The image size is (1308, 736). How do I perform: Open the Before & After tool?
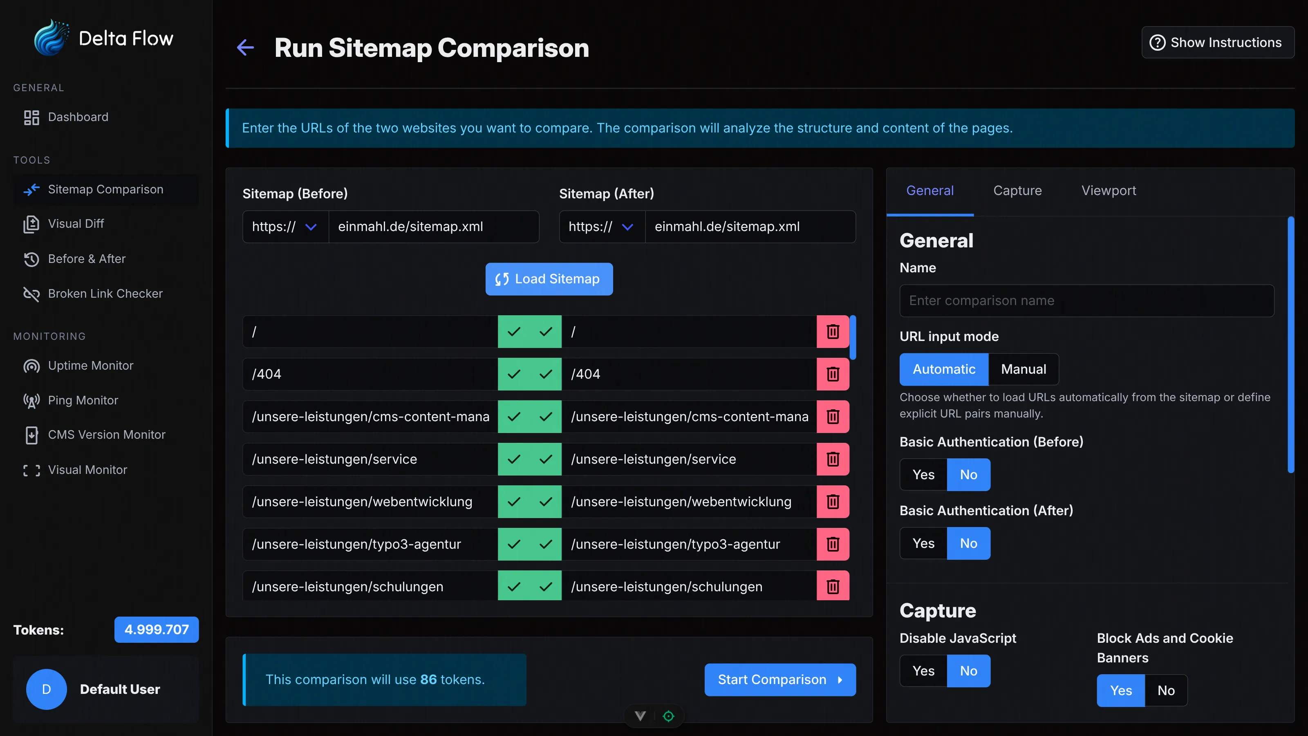(87, 258)
